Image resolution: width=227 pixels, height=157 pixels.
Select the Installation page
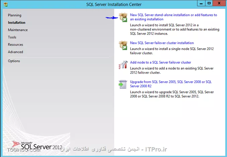[x=17, y=23]
